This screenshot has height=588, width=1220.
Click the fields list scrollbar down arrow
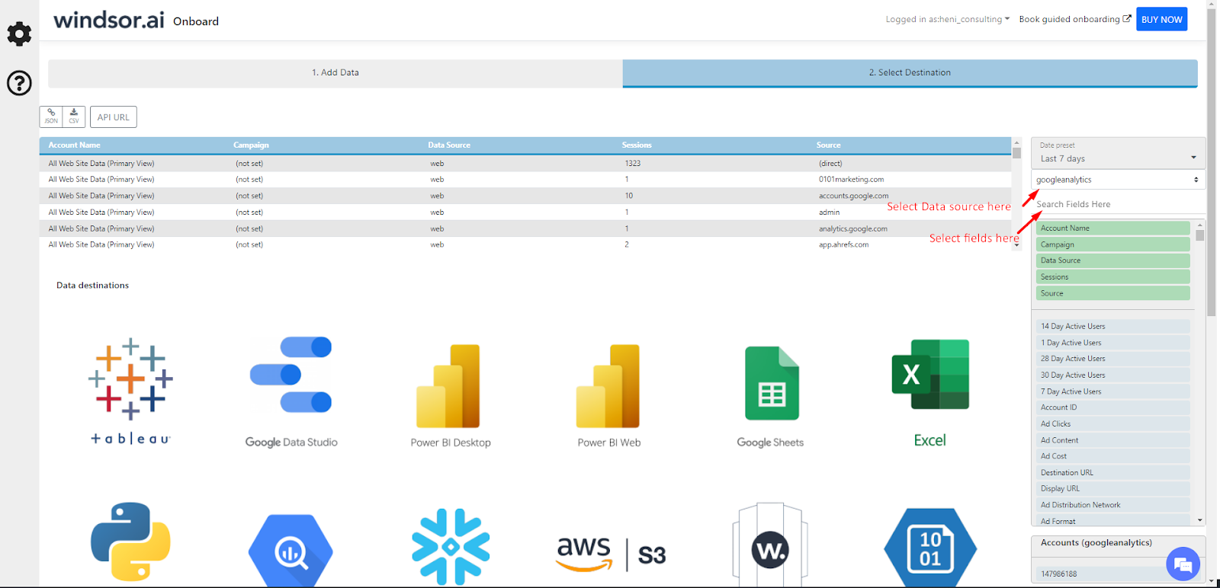point(1200,521)
